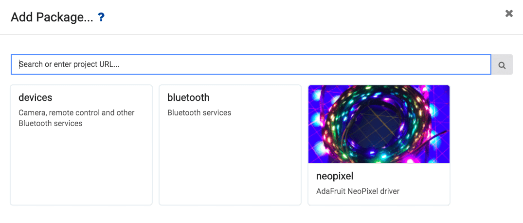Click empty space inside bluetooth card

click(x=230, y=165)
